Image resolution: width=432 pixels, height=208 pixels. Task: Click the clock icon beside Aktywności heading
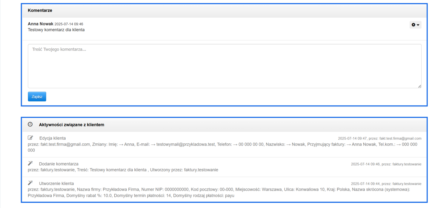(30, 124)
